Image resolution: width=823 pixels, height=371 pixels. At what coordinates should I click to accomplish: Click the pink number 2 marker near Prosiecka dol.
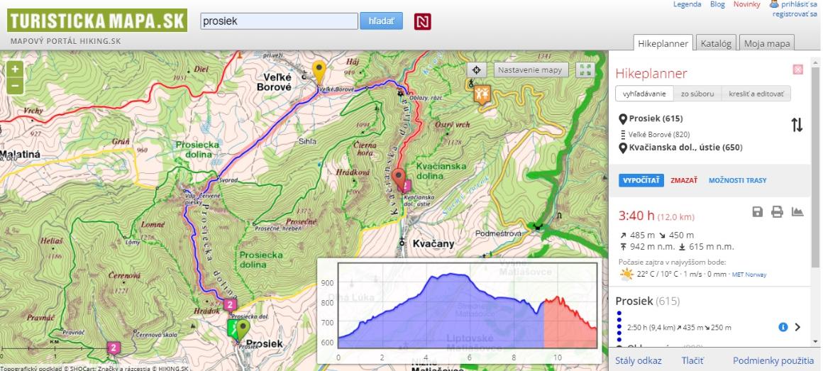(x=230, y=304)
